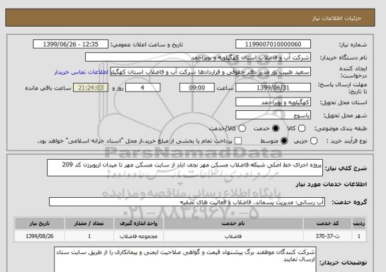Select the خدمت radio button
This screenshot has width=386, height=272.
275,128
